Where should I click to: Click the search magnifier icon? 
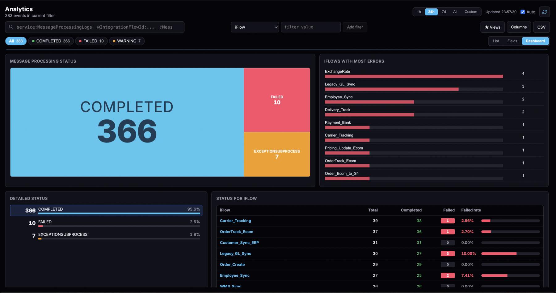click(11, 27)
